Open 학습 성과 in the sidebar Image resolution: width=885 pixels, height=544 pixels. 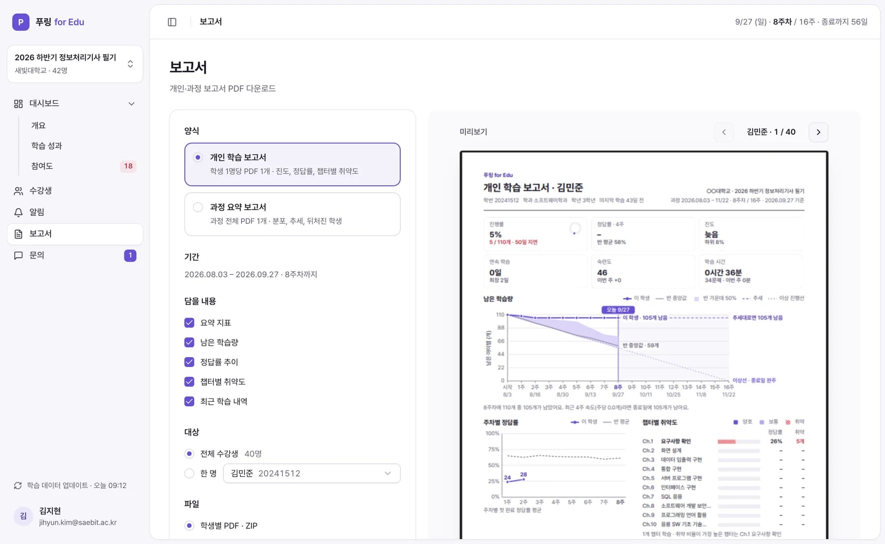click(x=47, y=146)
